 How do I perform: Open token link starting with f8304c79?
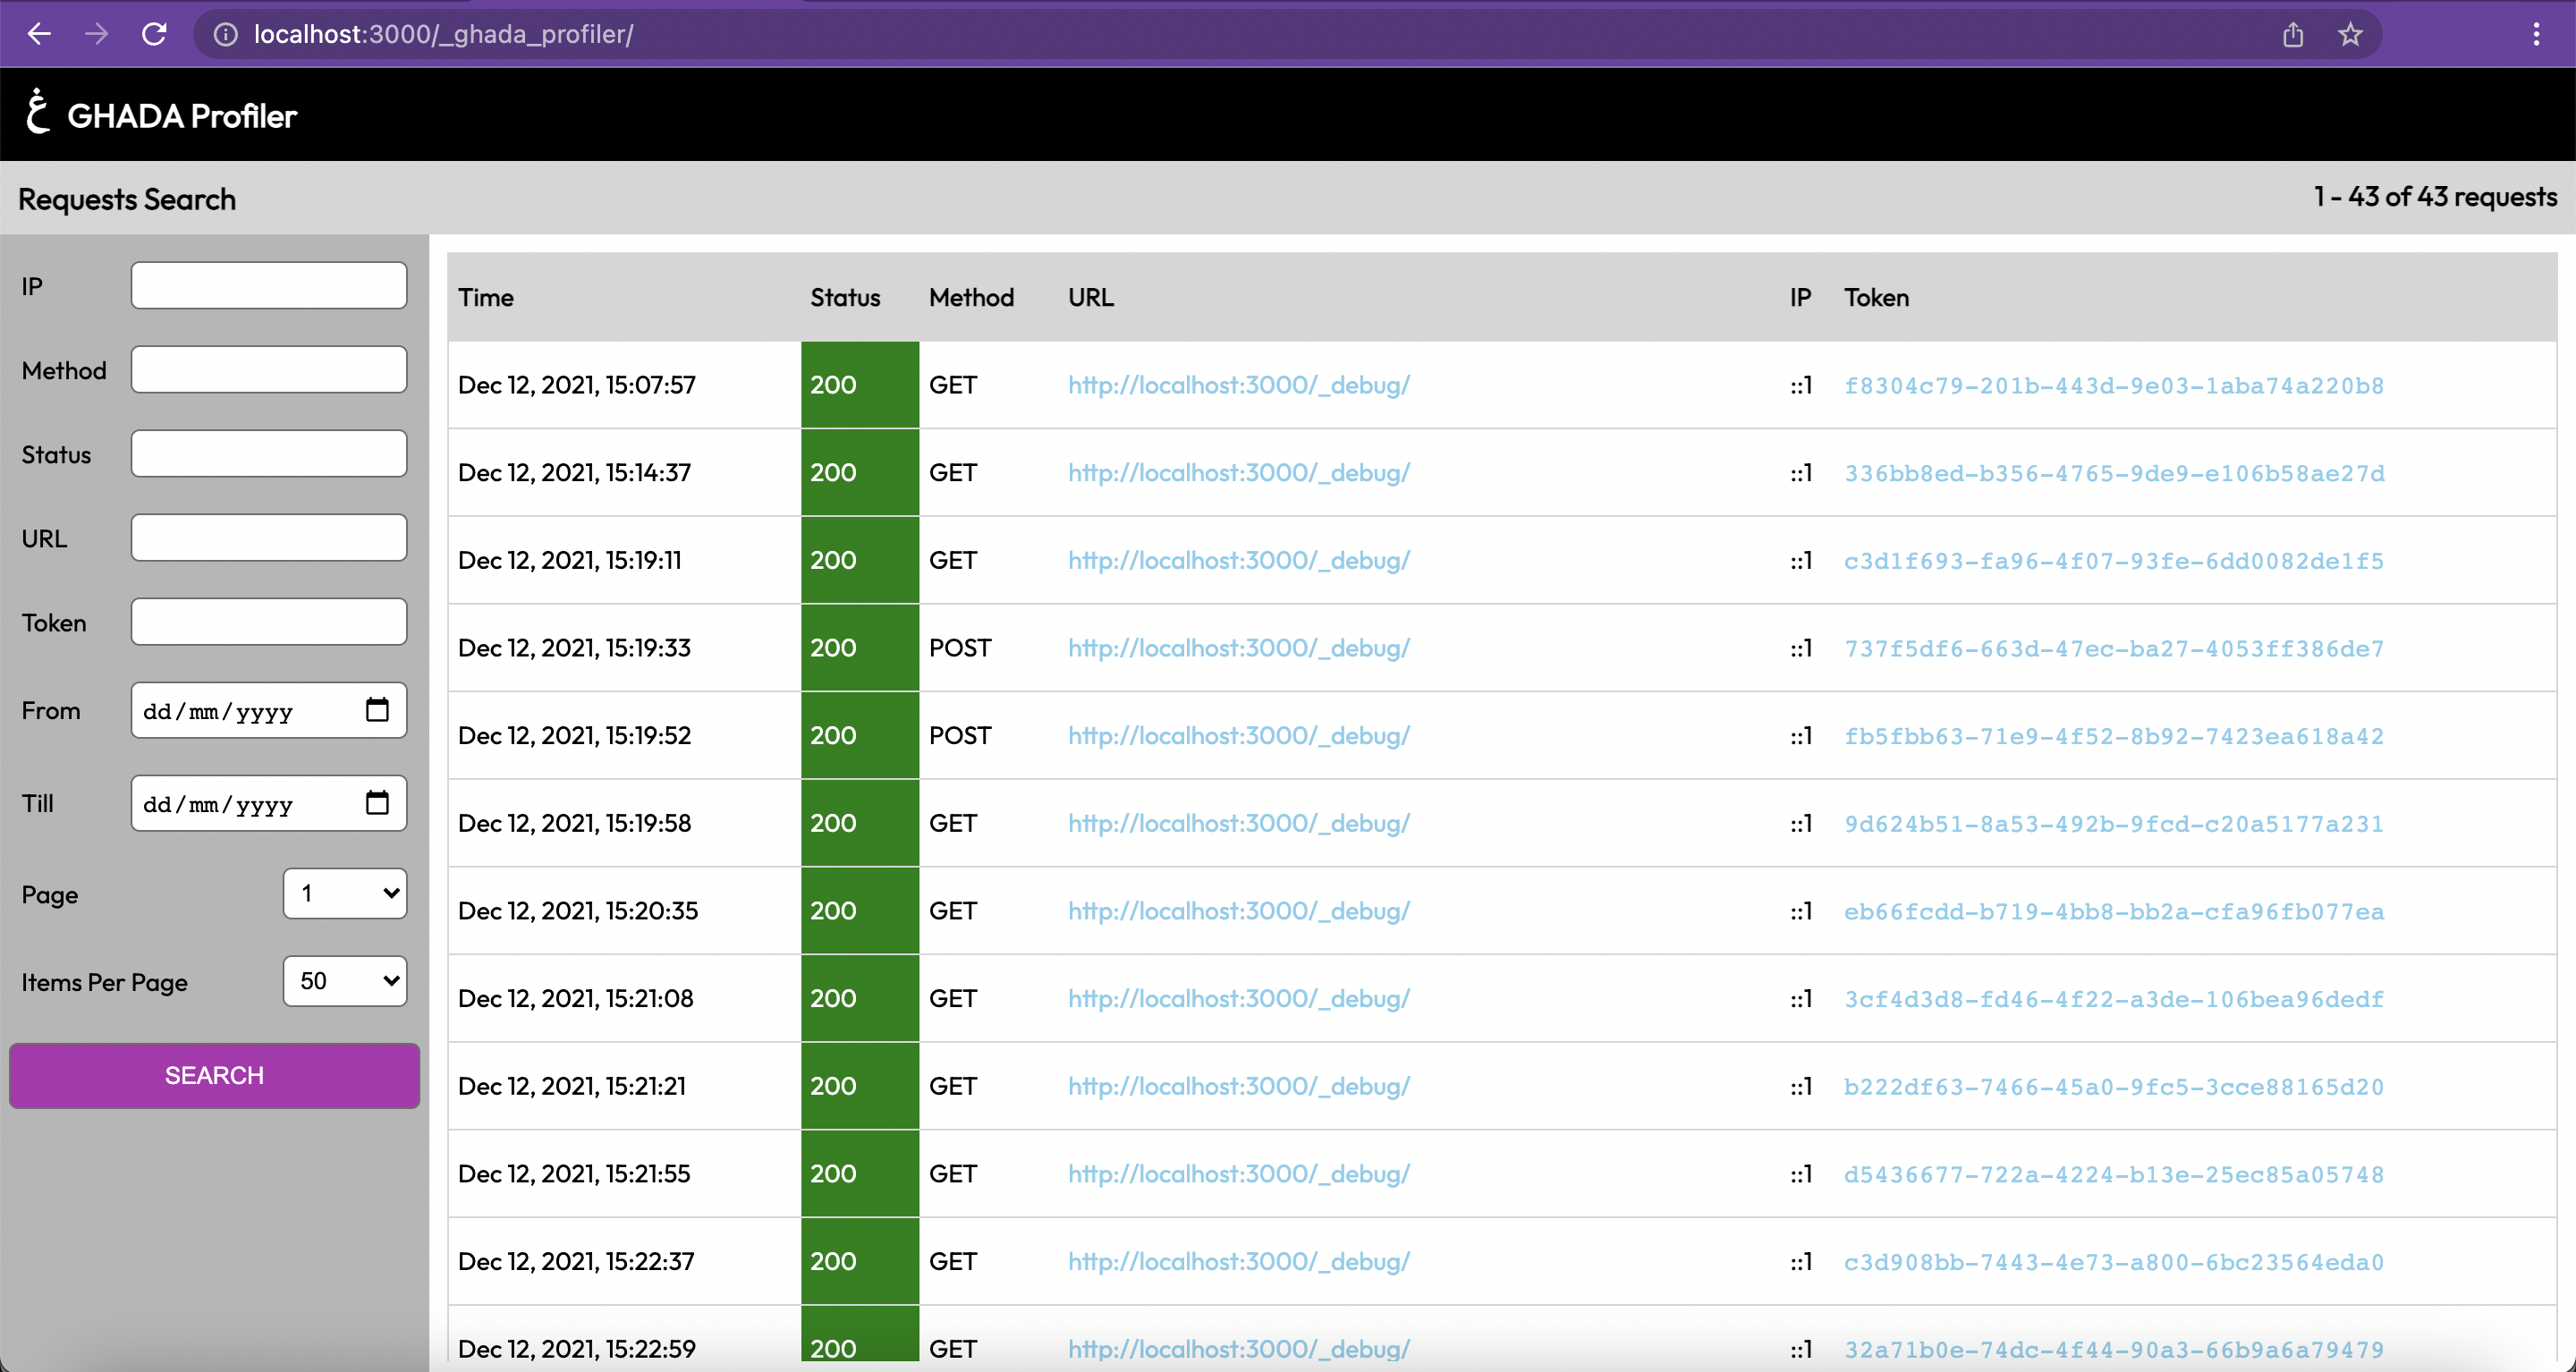tap(2113, 386)
